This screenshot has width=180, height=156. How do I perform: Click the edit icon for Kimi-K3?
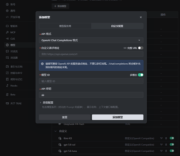click(x=161, y=138)
